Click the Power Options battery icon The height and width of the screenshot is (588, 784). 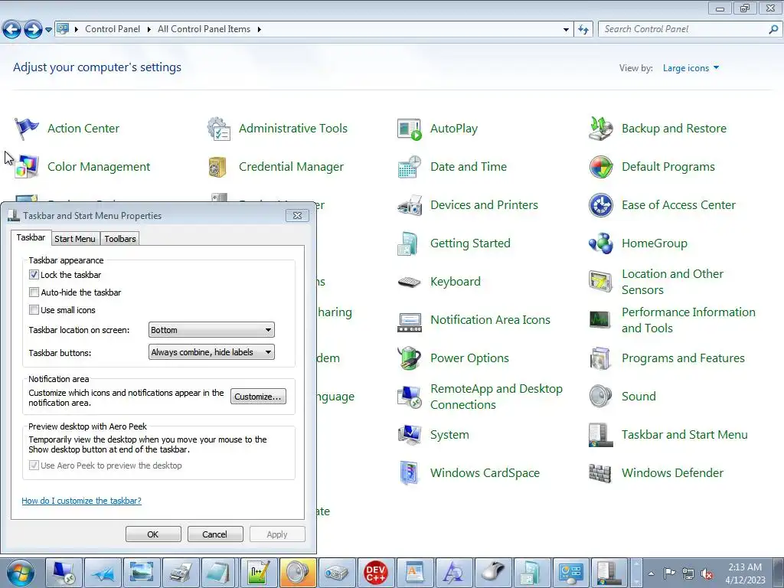point(410,358)
